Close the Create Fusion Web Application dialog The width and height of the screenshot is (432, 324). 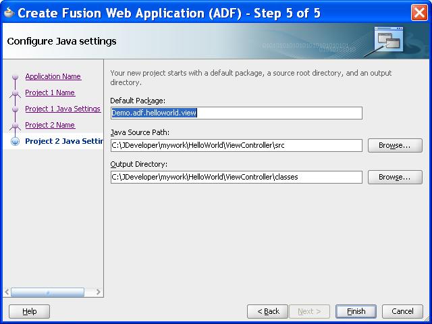419,13
